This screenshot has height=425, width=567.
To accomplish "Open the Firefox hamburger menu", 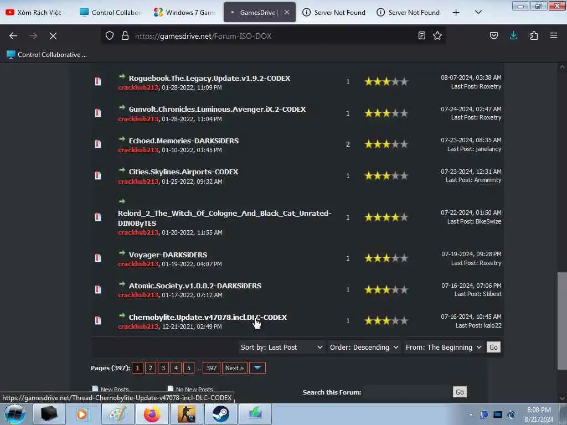I will coord(554,36).
